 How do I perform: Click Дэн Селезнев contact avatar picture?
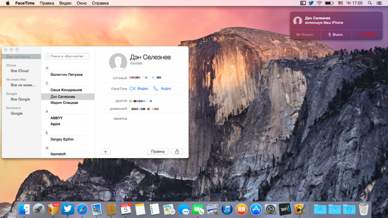tap(118, 62)
